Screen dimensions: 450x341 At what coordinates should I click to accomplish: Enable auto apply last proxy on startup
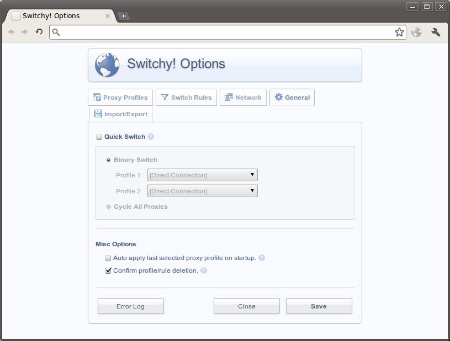[108, 258]
